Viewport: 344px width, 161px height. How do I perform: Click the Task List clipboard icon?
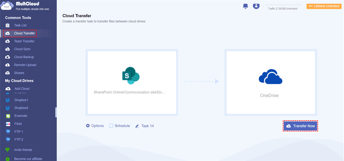[8, 25]
